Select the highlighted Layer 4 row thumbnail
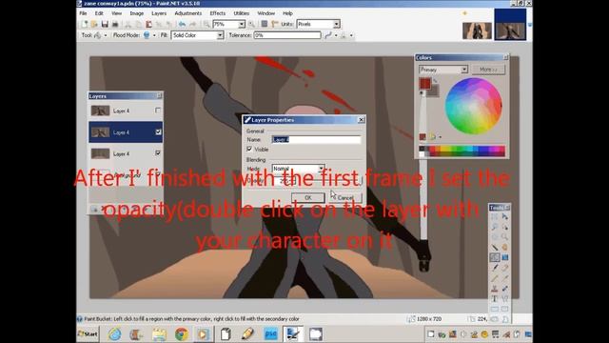The height and width of the screenshot is (343, 609). pos(100,132)
